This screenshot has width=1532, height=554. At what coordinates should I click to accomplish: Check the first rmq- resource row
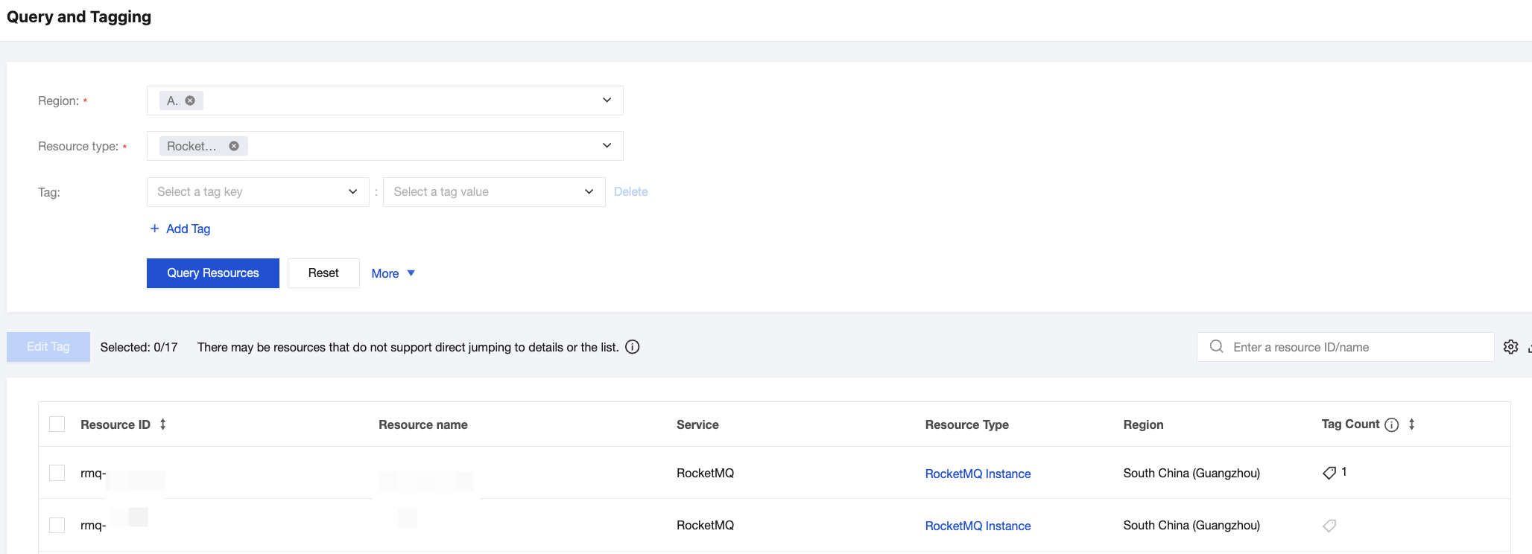pos(57,473)
